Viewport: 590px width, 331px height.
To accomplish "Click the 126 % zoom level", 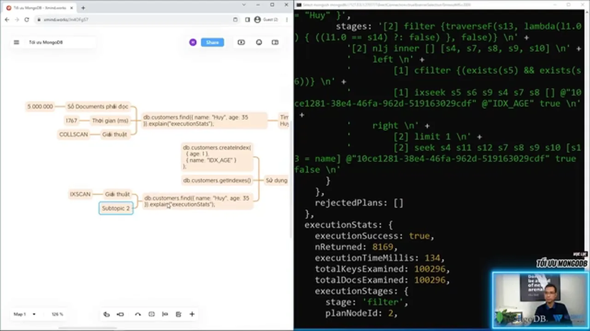I will coord(57,314).
